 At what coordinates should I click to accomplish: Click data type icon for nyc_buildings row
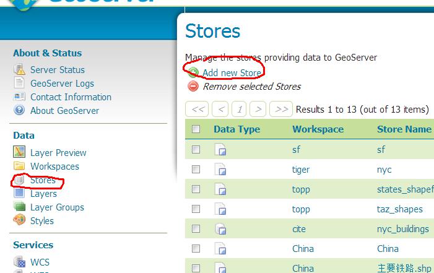click(220, 229)
